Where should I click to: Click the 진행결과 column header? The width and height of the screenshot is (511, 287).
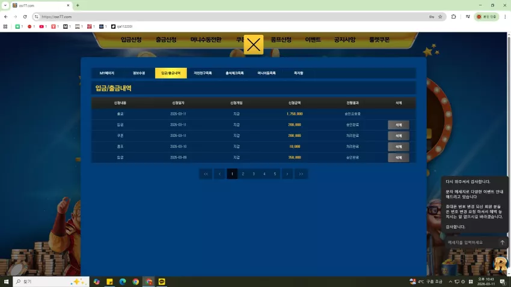(352, 103)
